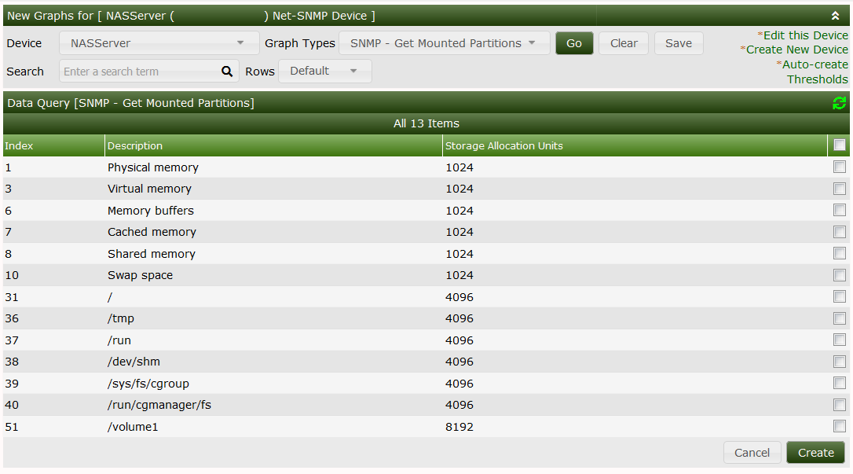Check the /tmp partition checkbox
Image resolution: width=853 pixels, height=474 pixels.
point(840,318)
